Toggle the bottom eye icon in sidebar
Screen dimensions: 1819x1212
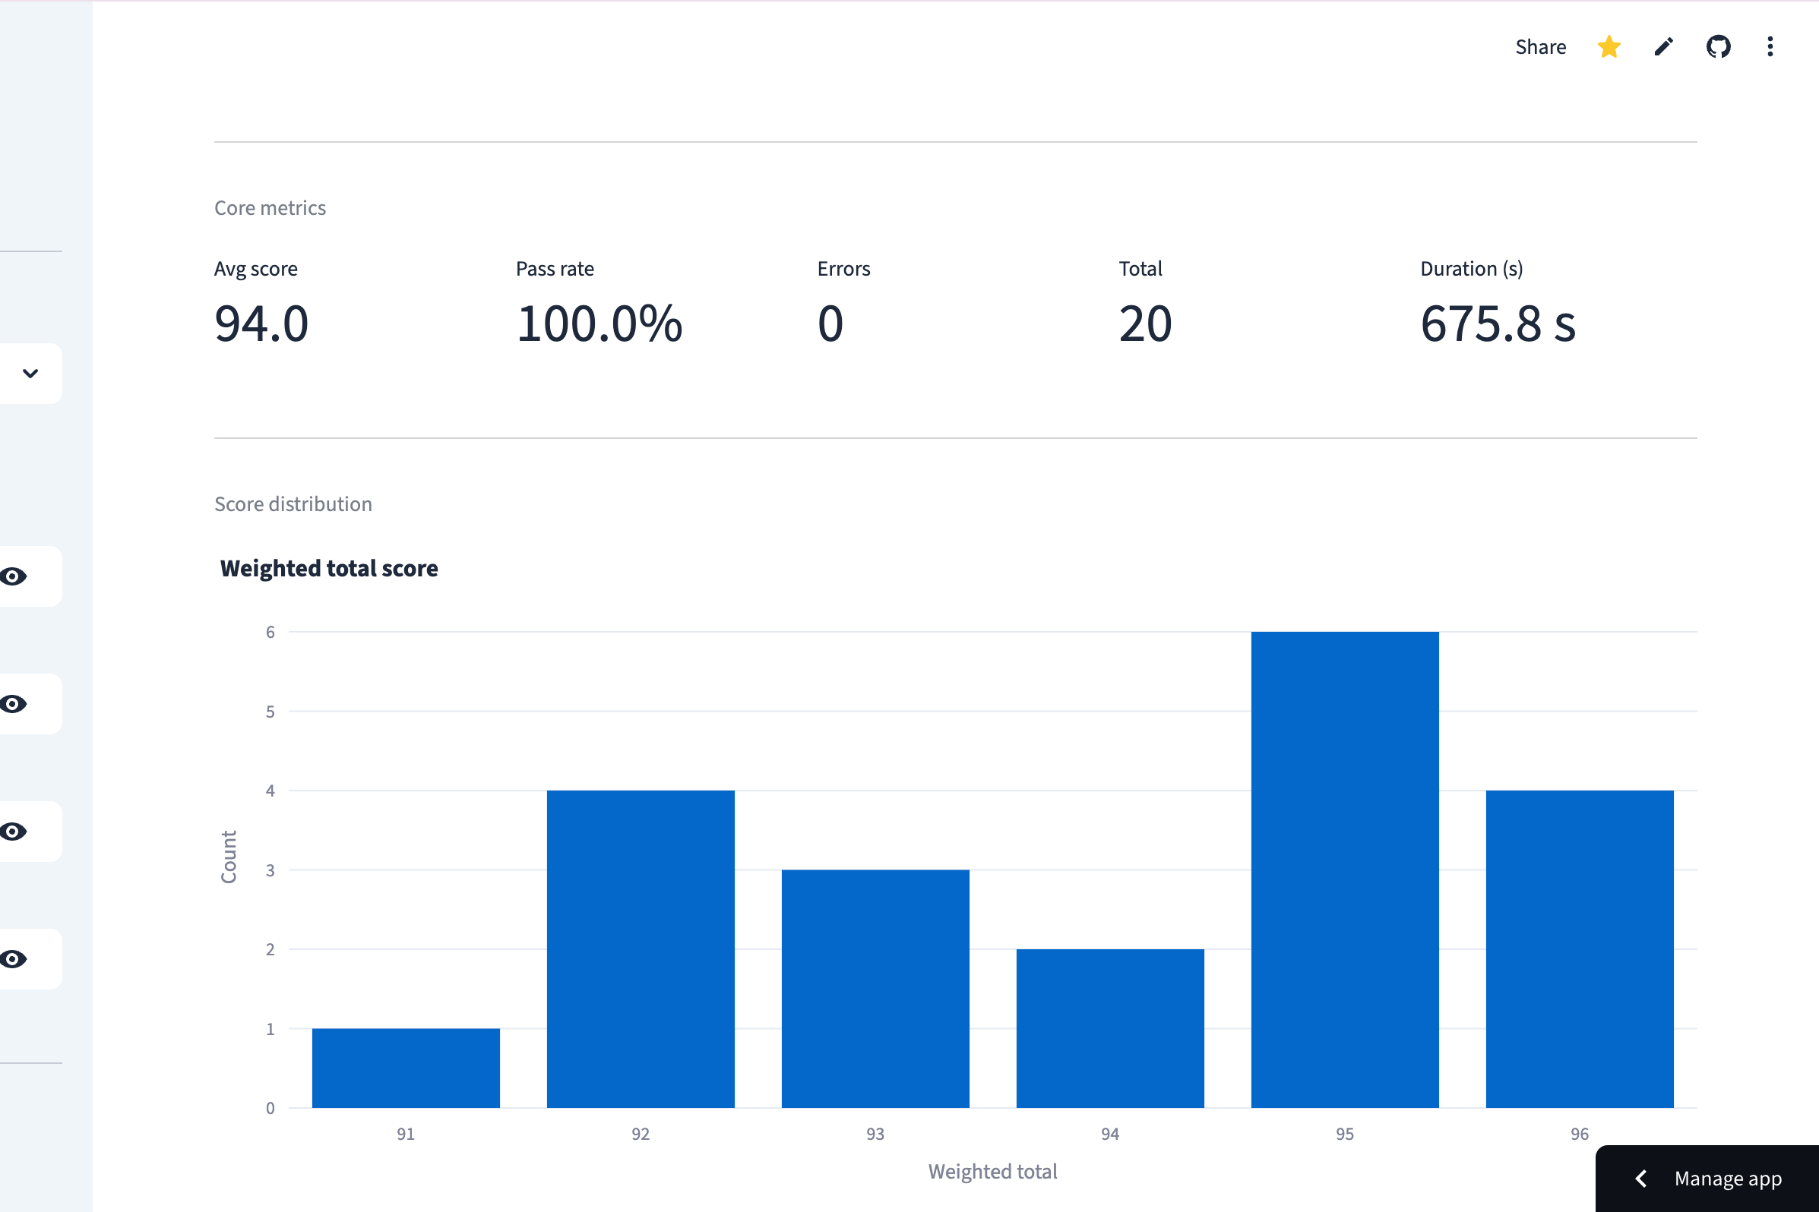click(x=14, y=959)
